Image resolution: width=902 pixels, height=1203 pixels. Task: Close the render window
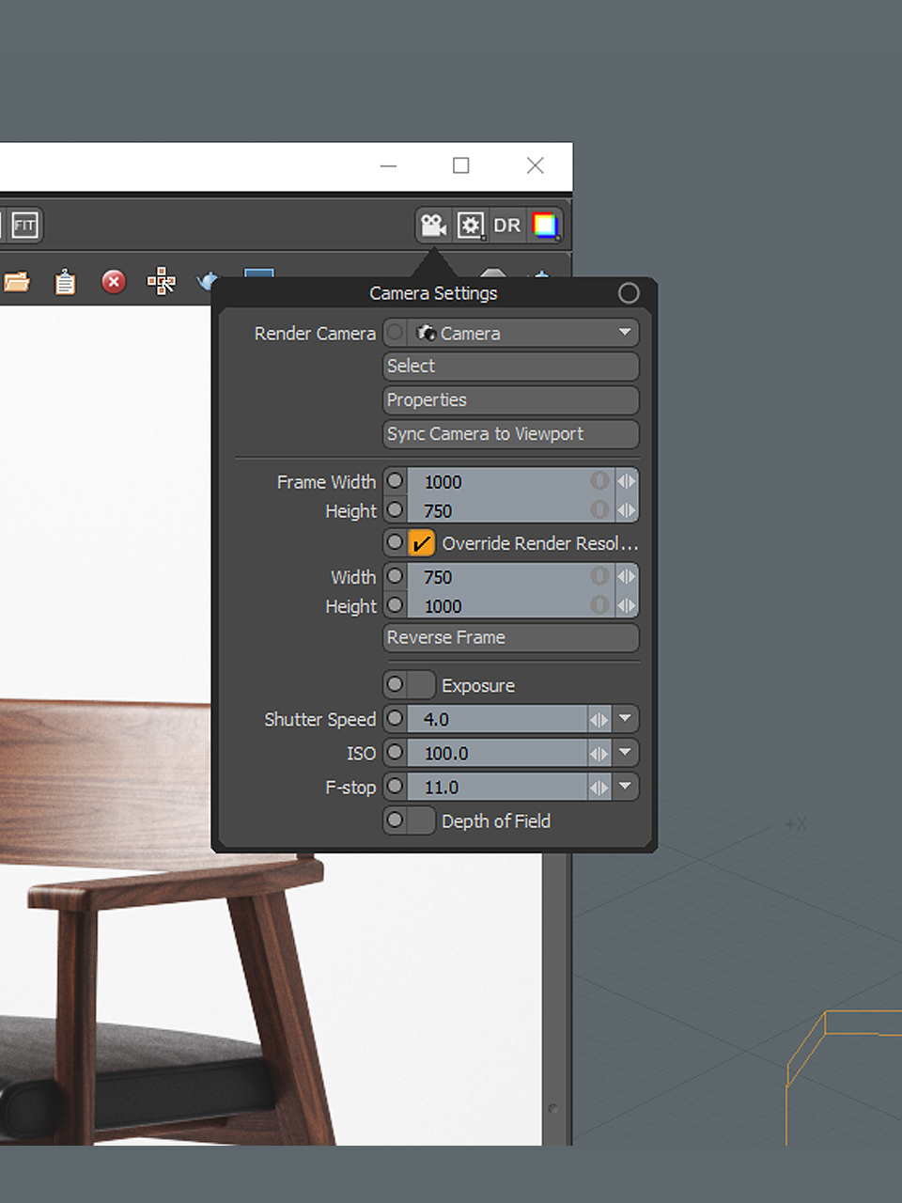pos(536,165)
